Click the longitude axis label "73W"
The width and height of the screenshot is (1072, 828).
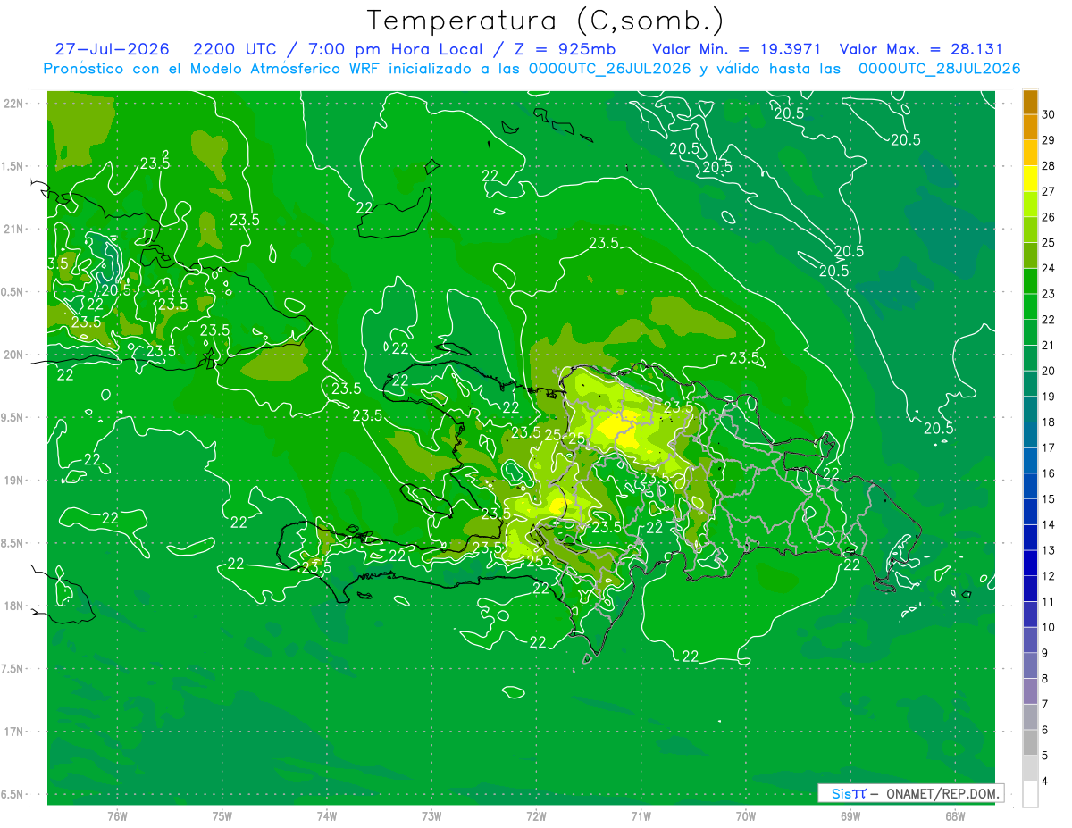coord(431,815)
